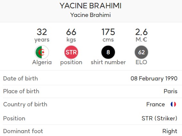Select the YACINE BRAHIMI heading

point(91,6)
